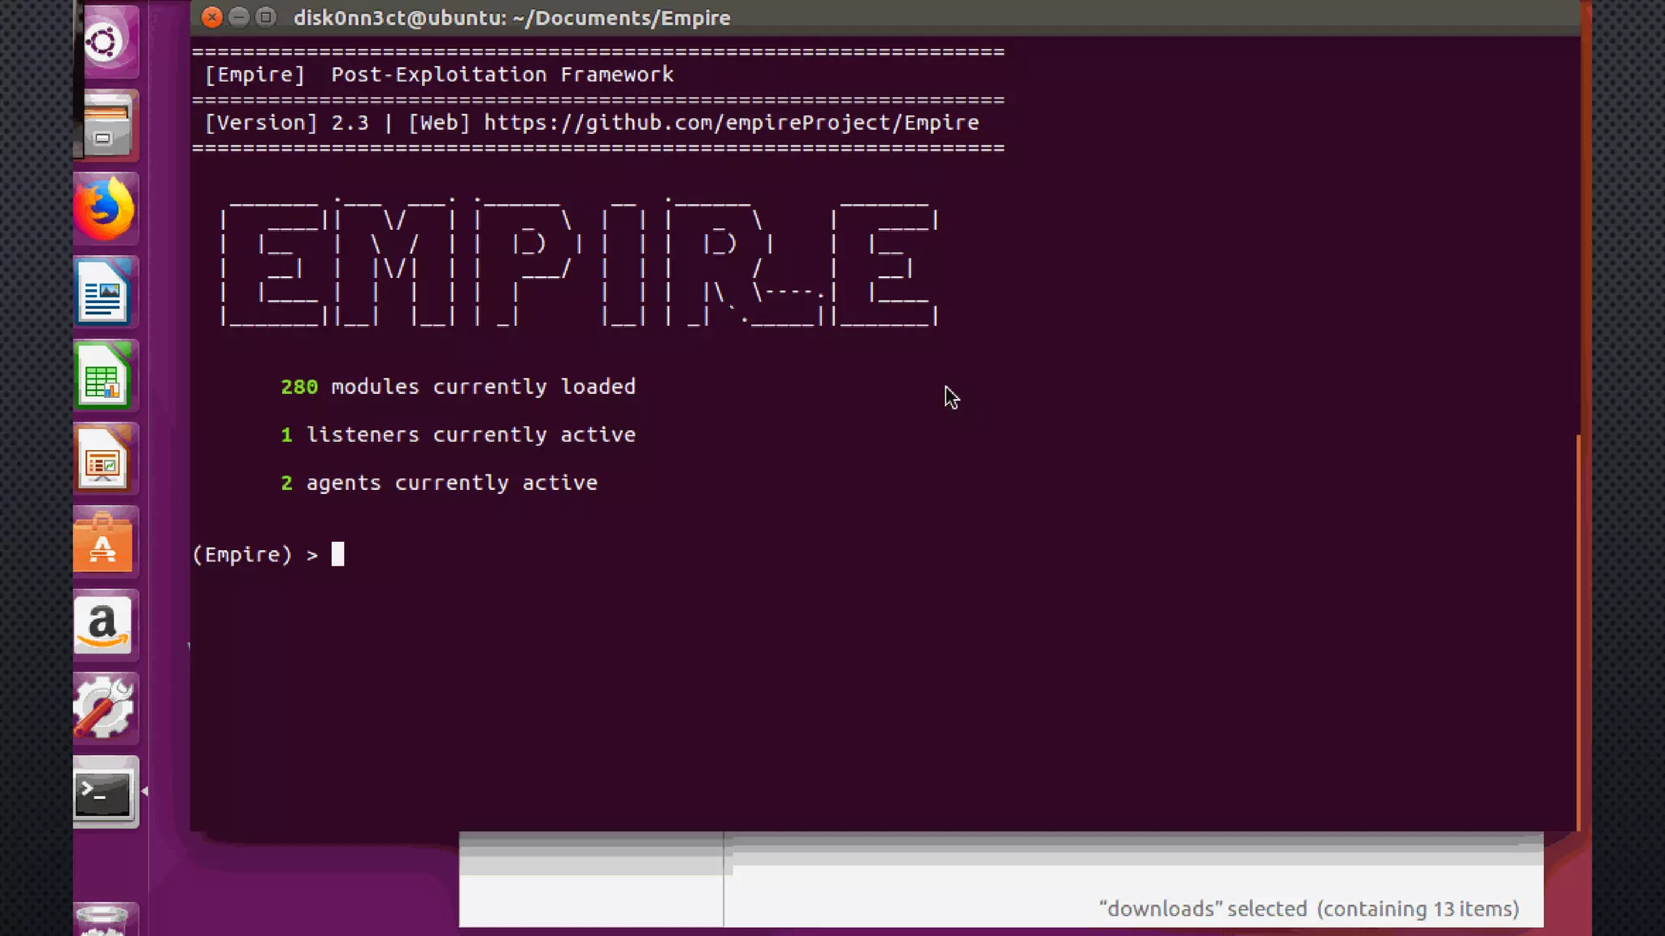Minimize the terminal window
1665x936 pixels.
(x=238, y=17)
